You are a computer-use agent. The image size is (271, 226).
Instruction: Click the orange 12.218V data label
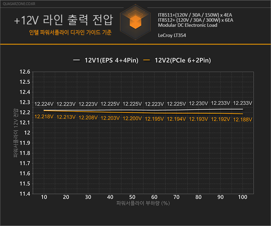coord(44,117)
